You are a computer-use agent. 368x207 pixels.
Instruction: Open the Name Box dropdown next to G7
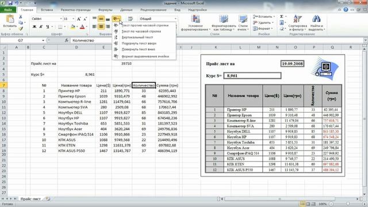click(43, 40)
